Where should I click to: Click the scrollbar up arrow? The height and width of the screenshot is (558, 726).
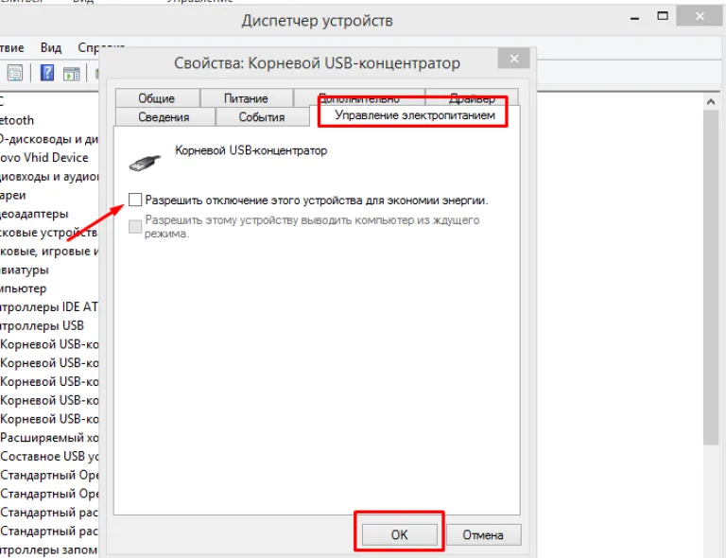[x=711, y=101]
